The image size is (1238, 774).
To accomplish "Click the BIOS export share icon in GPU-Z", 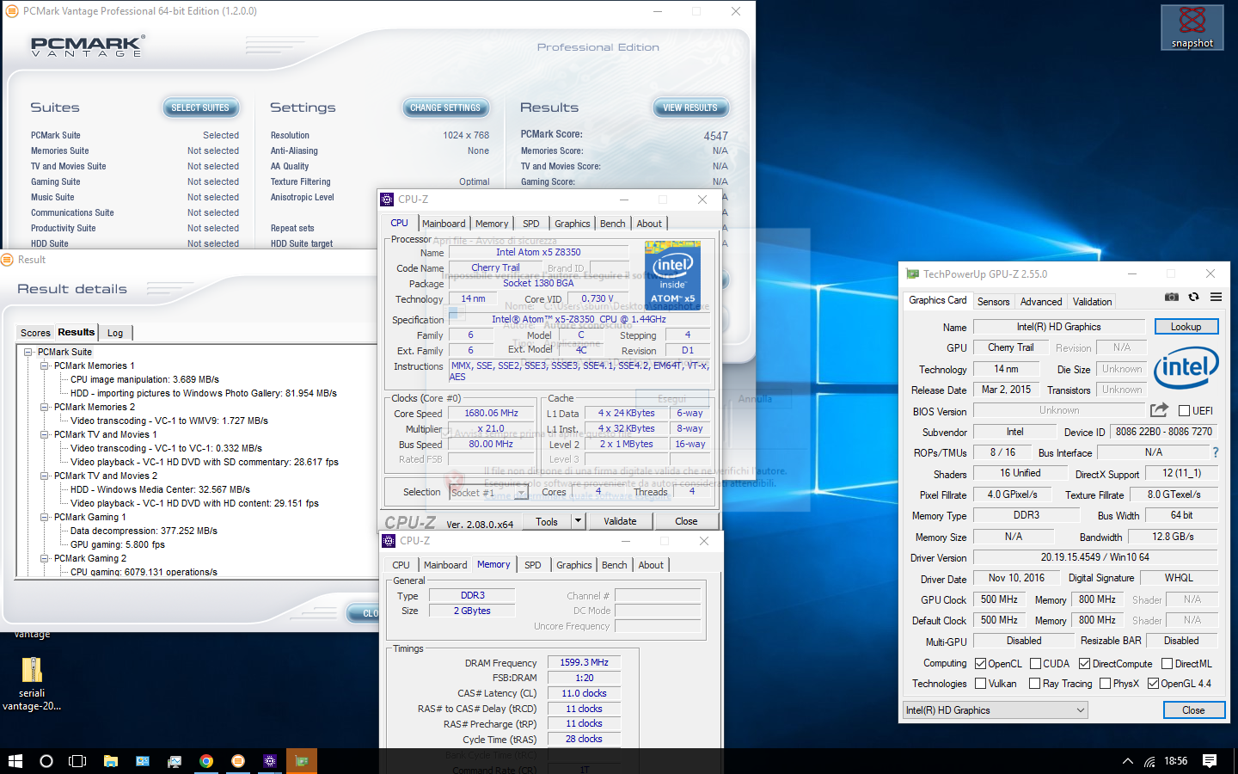I will (1159, 410).
